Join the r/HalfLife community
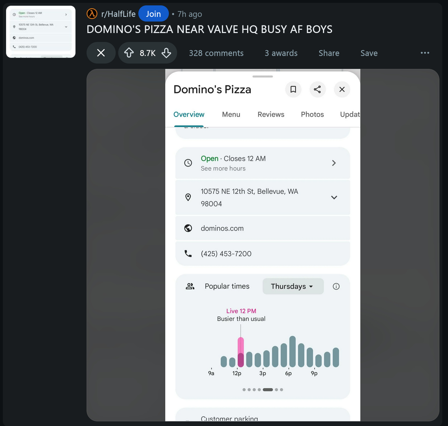The height and width of the screenshot is (426, 448). (x=153, y=14)
